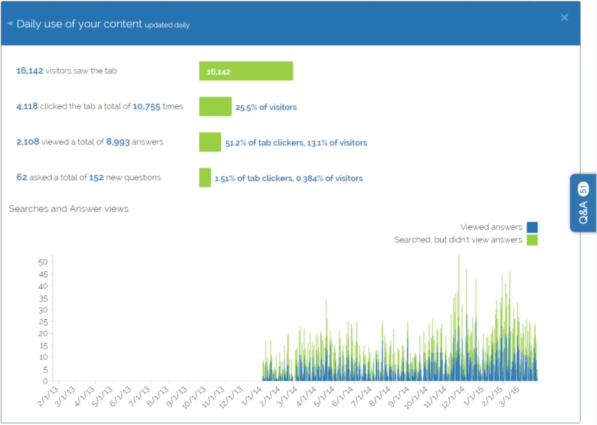Image resolution: width=597 pixels, height=425 pixels.
Task: Select the bold 16,142 visitor count
Action: coord(29,70)
